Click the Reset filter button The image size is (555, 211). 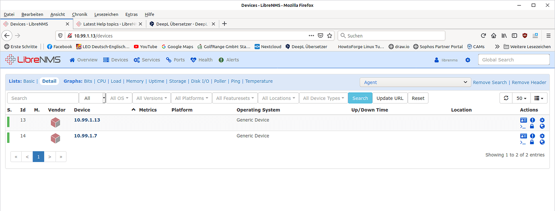coord(418,98)
